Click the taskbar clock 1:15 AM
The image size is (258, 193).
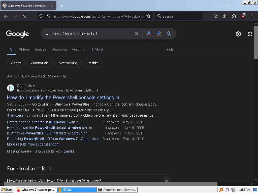tap(245, 190)
